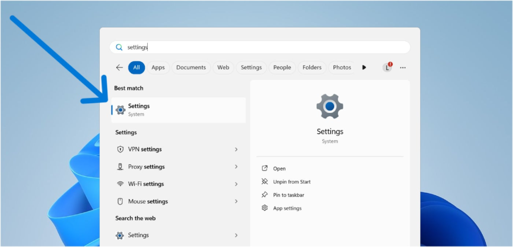Screen dimensions: 513x247
Task: Click the search magnifier icon
Action: [x=119, y=47]
